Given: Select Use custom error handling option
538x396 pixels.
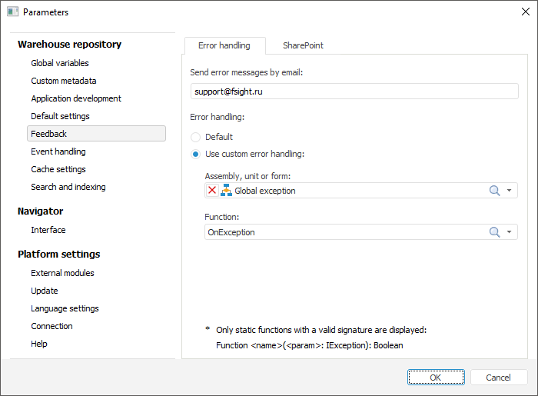Looking at the screenshot, I should click(196, 154).
